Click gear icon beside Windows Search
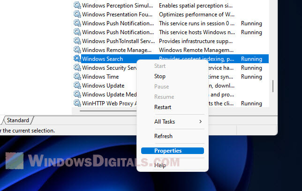Image resolution: width=302 pixels, height=191 pixels. [x=77, y=59]
